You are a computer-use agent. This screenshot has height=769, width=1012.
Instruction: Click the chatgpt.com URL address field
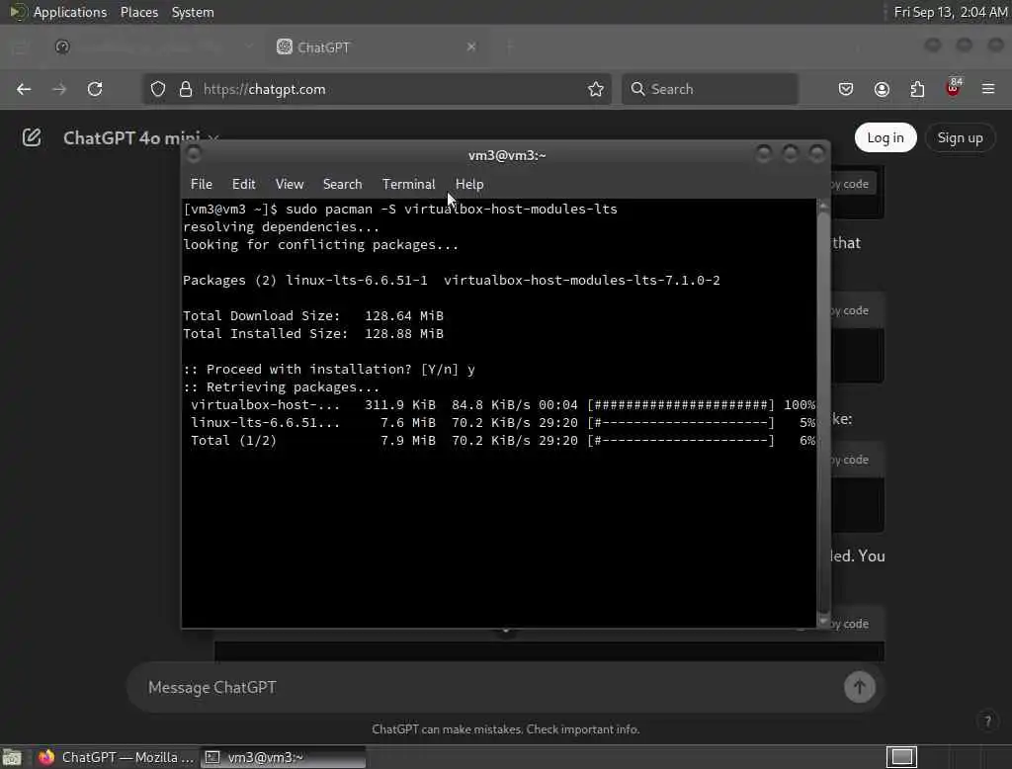tap(378, 89)
